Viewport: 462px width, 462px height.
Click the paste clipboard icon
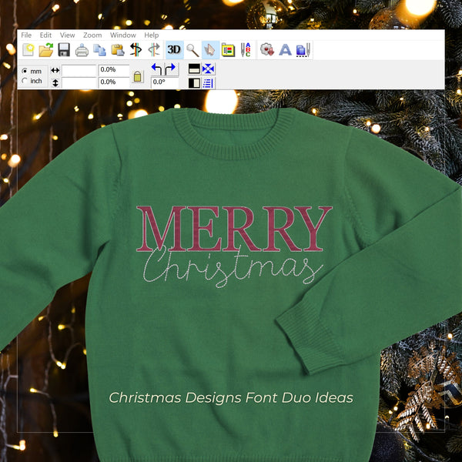pos(118,50)
